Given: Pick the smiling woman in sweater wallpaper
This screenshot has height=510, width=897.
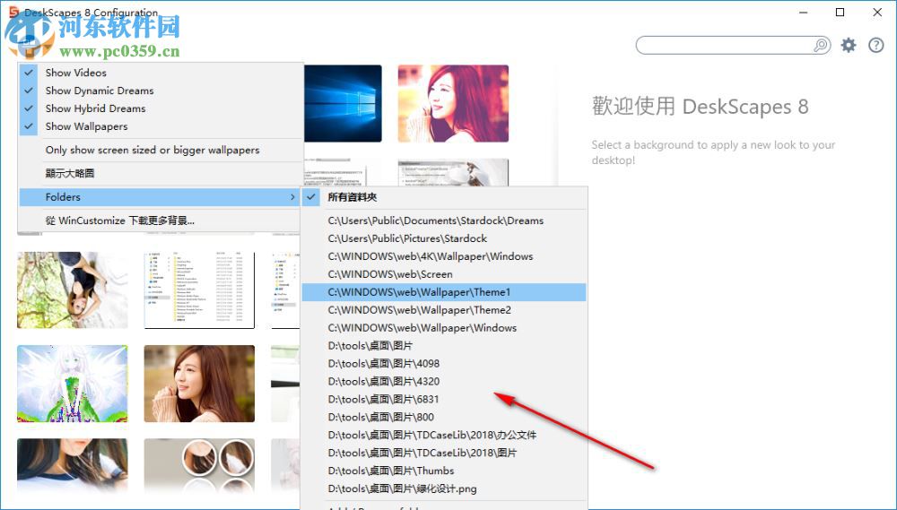Looking at the screenshot, I should click(x=199, y=384).
